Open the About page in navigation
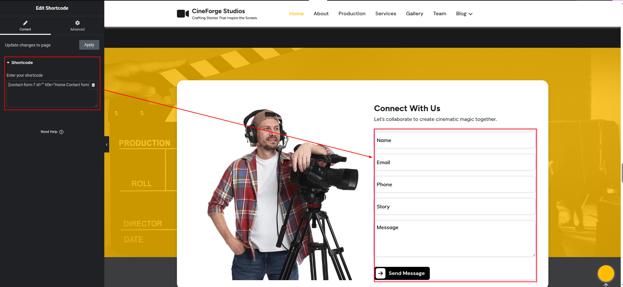 tap(321, 14)
